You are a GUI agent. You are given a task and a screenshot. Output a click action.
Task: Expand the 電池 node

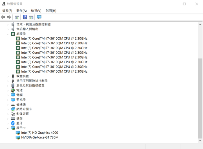8,90
